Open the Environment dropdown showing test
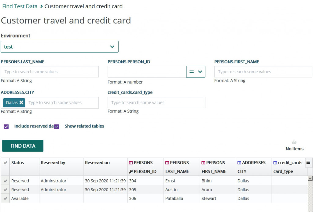The height and width of the screenshot is (212, 313). [x=60, y=47]
